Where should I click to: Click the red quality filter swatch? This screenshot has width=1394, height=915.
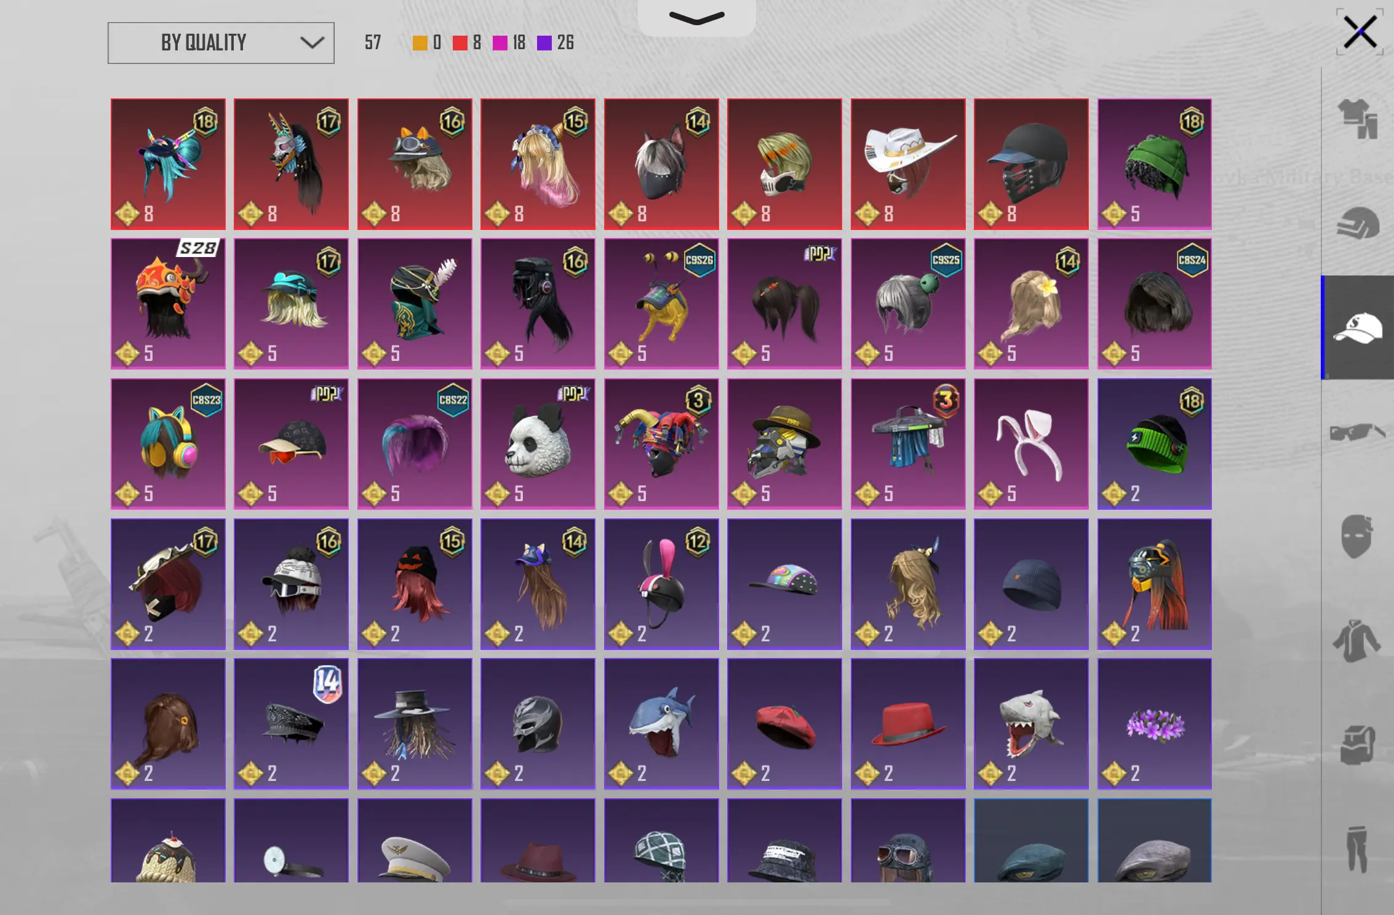pos(460,42)
